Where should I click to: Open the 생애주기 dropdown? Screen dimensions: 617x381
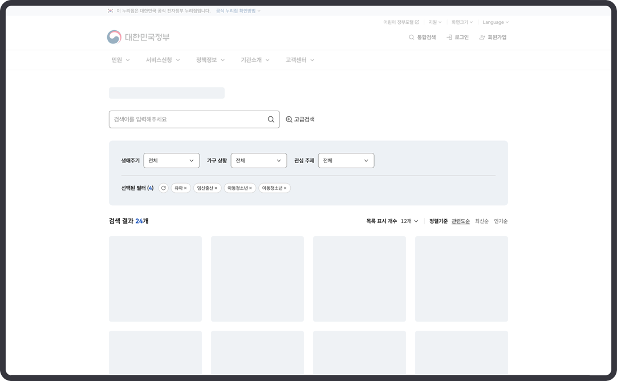pyautogui.click(x=171, y=161)
